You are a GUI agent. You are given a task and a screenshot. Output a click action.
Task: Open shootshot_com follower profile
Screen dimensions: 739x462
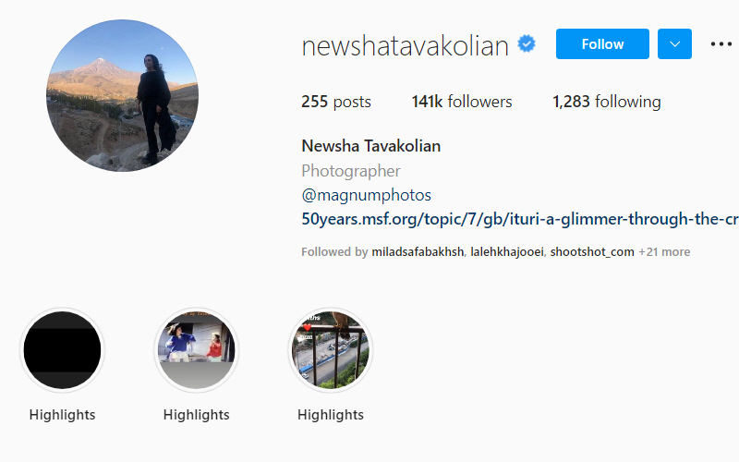pos(592,251)
